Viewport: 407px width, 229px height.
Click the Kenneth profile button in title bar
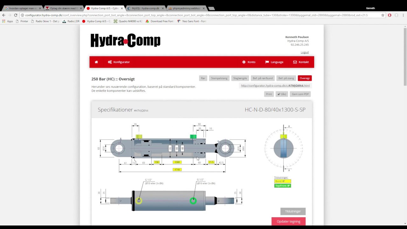coord(370,8)
